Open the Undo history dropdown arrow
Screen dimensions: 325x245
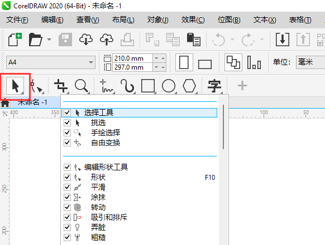232,40
